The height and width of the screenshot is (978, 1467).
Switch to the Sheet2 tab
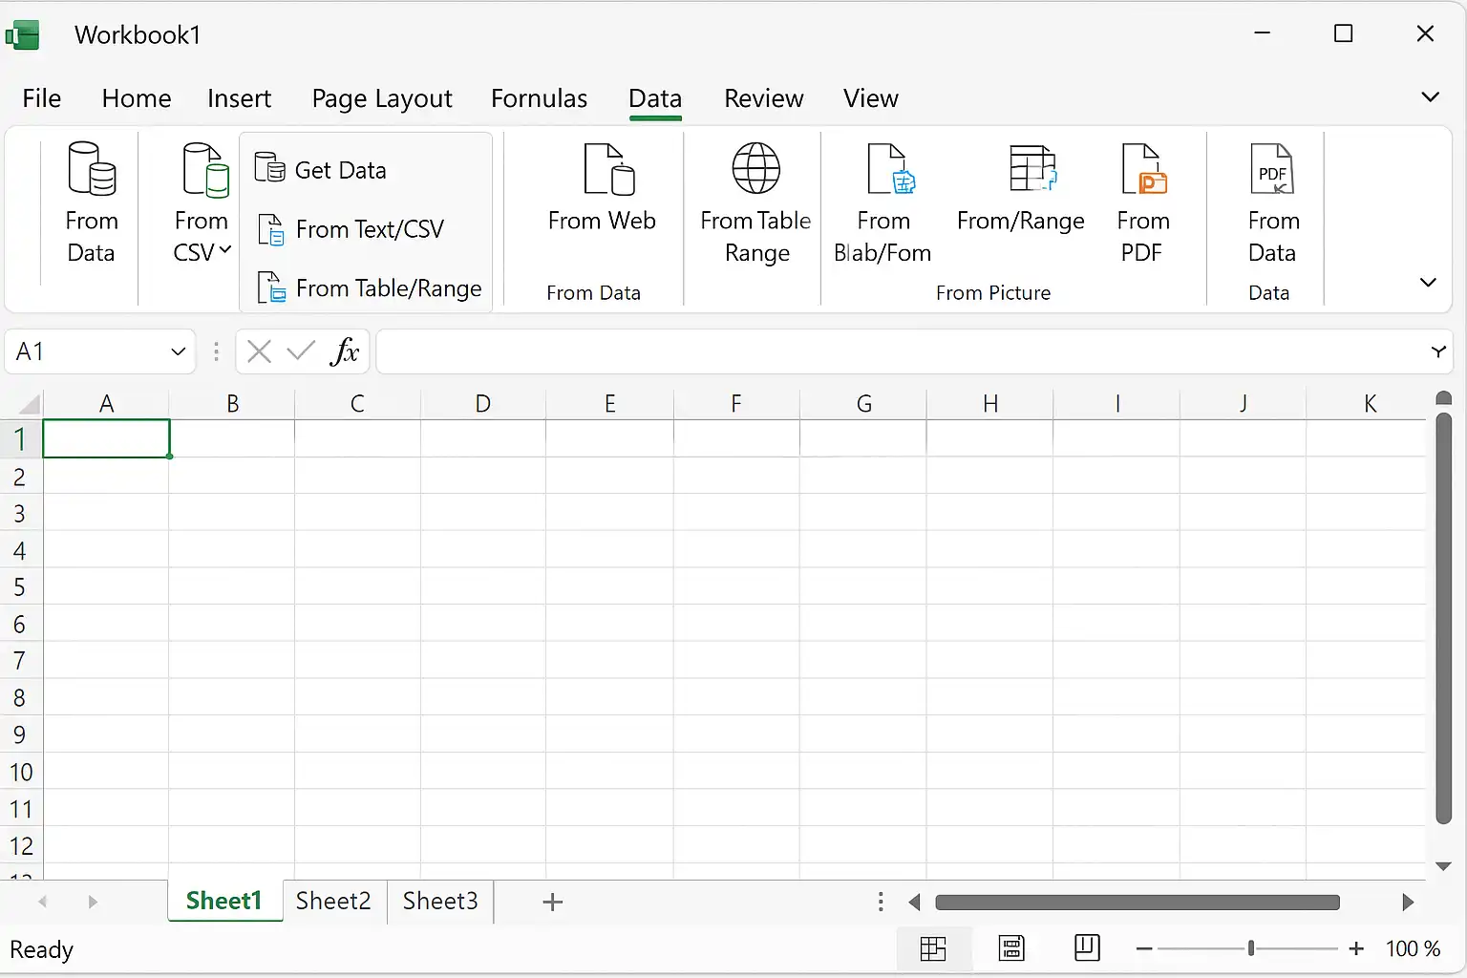(x=333, y=901)
